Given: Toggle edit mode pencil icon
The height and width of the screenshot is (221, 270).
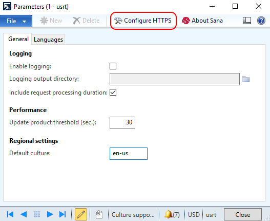Looking at the screenshot, I should pos(81,214).
